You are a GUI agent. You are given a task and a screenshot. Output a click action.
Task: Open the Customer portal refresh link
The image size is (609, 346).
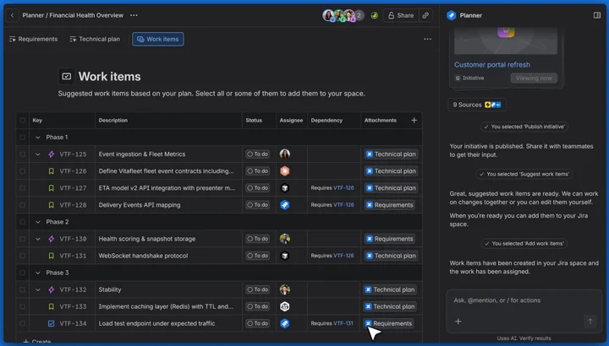pyautogui.click(x=492, y=65)
